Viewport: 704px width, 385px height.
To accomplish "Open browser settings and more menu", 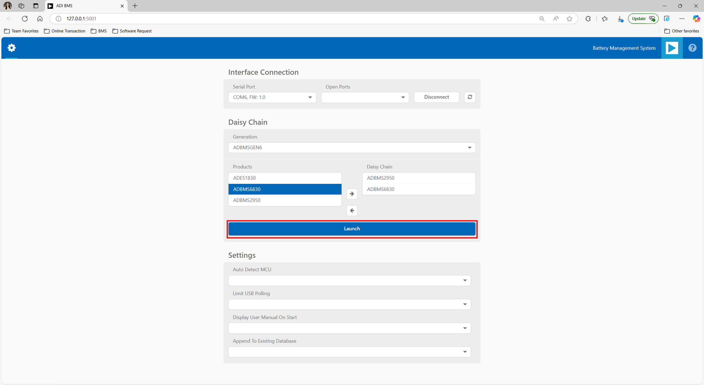I will 682,19.
